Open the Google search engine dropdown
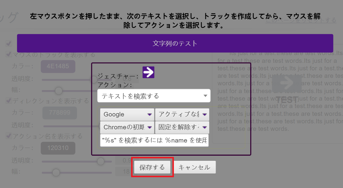 coord(127,114)
